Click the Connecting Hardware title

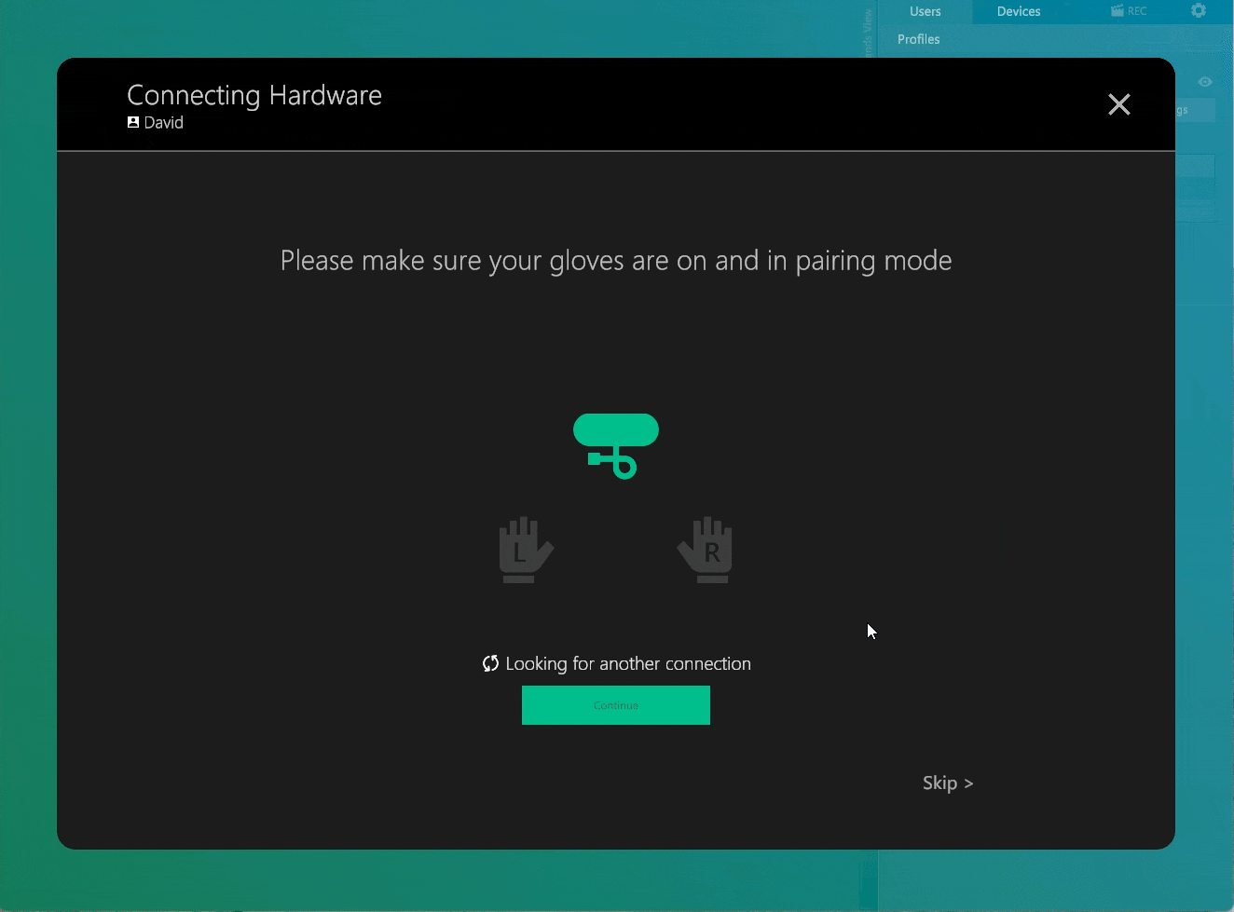click(x=254, y=95)
